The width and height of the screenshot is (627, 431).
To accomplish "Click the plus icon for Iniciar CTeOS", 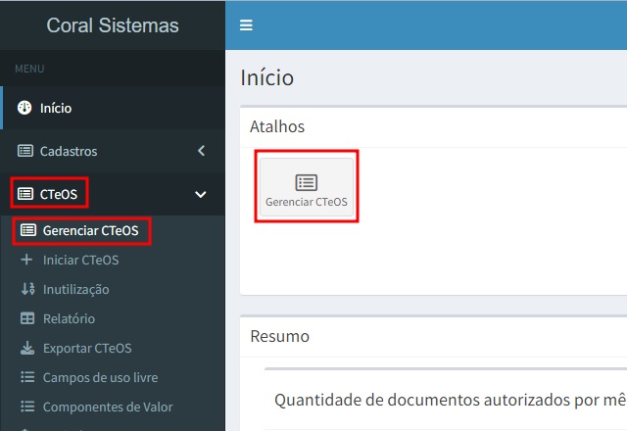I will click(x=26, y=260).
